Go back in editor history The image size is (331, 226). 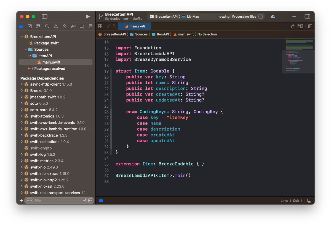[x=108, y=26]
